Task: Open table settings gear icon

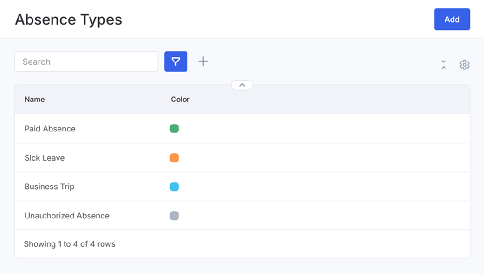Action: click(x=465, y=65)
